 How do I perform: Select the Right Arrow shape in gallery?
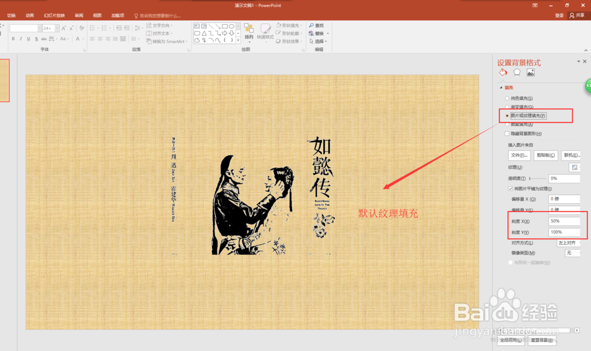click(x=225, y=33)
